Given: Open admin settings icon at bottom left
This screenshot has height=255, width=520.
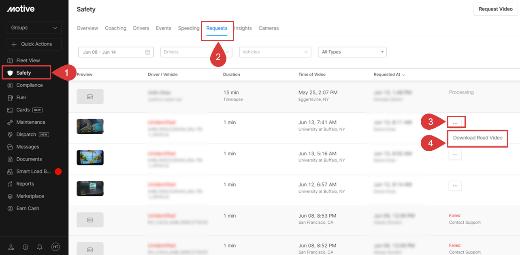Looking at the screenshot, I should 11,247.
